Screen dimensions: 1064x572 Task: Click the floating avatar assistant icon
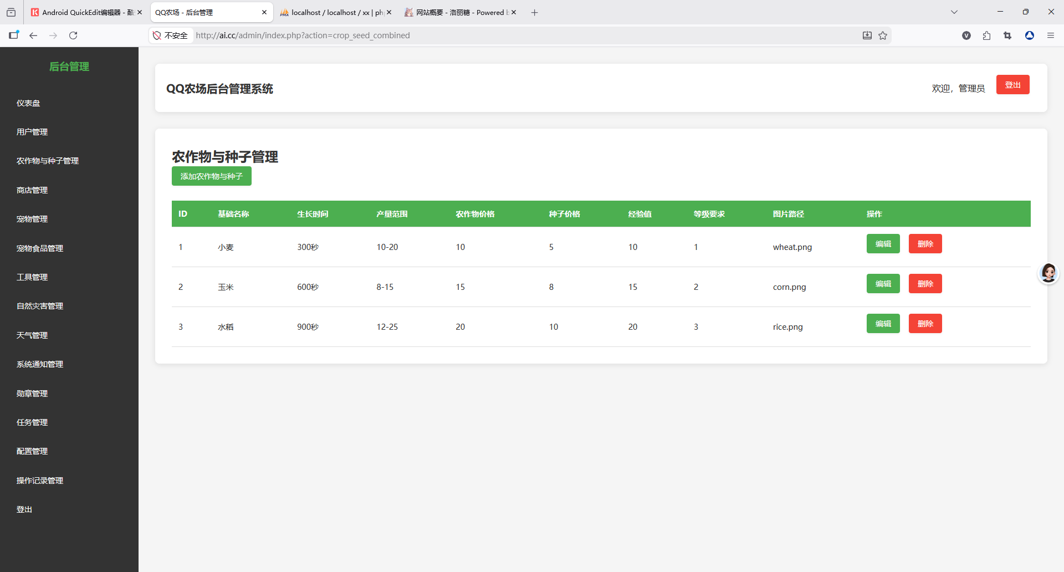click(1048, 273)
